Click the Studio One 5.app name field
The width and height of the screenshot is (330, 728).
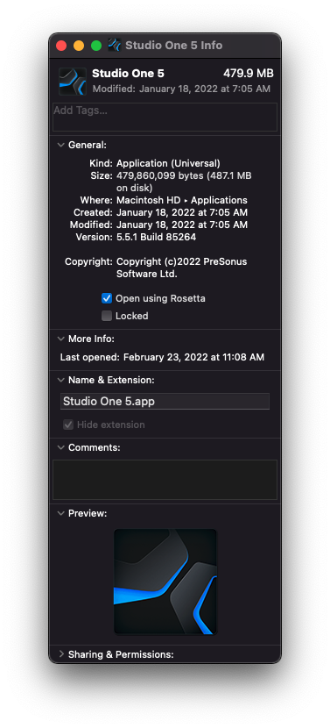tap(165, 402)
